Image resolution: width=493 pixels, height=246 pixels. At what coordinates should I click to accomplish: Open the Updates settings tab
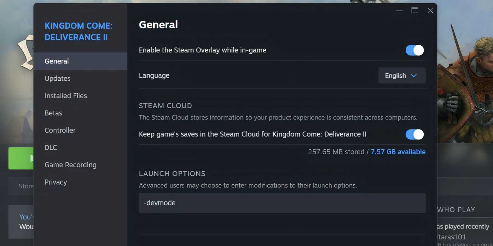[x=58, y=78]
